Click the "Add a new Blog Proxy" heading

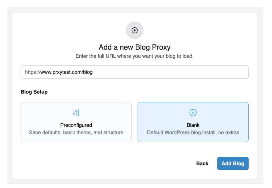tap(134, 47)
